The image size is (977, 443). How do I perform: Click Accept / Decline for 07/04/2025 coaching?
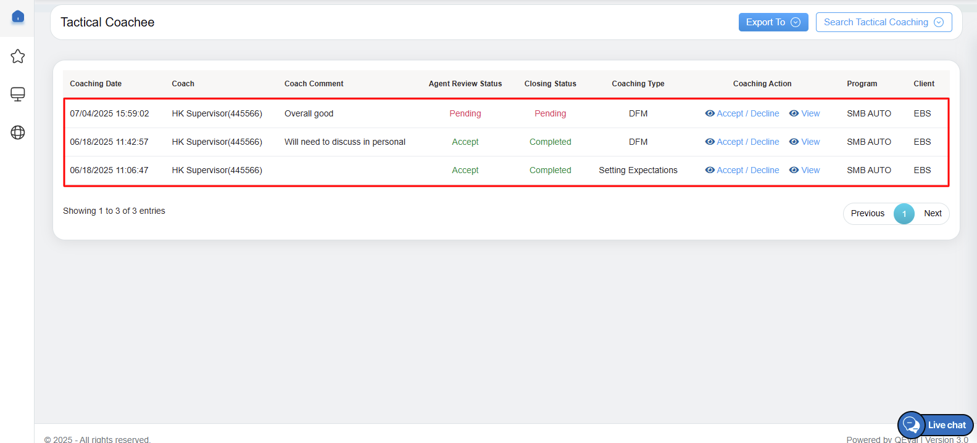(x=747, y=113)
